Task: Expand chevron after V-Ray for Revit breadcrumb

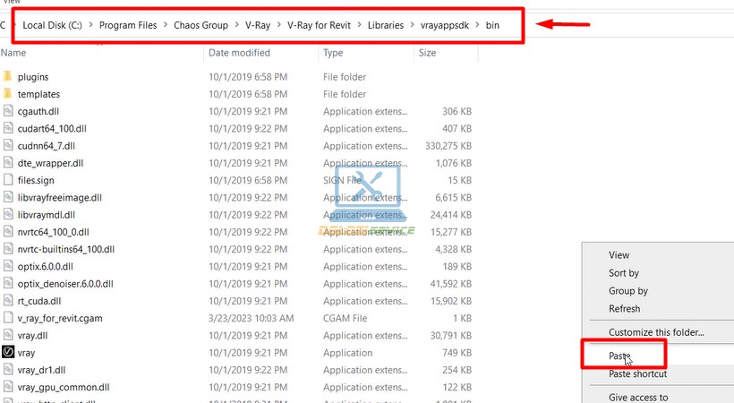Action: pos(359,25)
